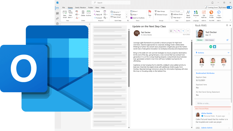The image size is (233, 131).
Task: Click the Bookmarked Attributes link
Action: (205, 73)
